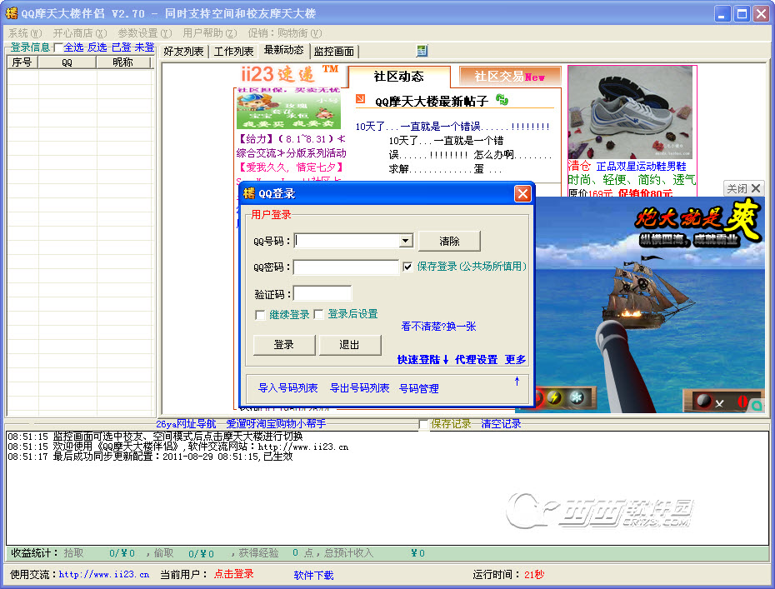The image size is (775, 589).
Task: Click the blue up arrow in login dialog
Action: pos(517,382)
